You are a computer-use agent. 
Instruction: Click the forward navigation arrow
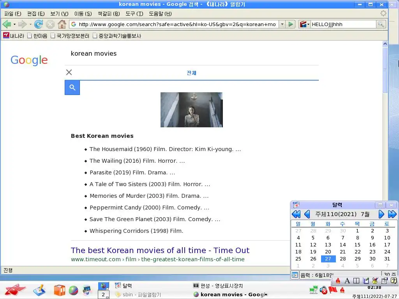click(x=22, y=25)
